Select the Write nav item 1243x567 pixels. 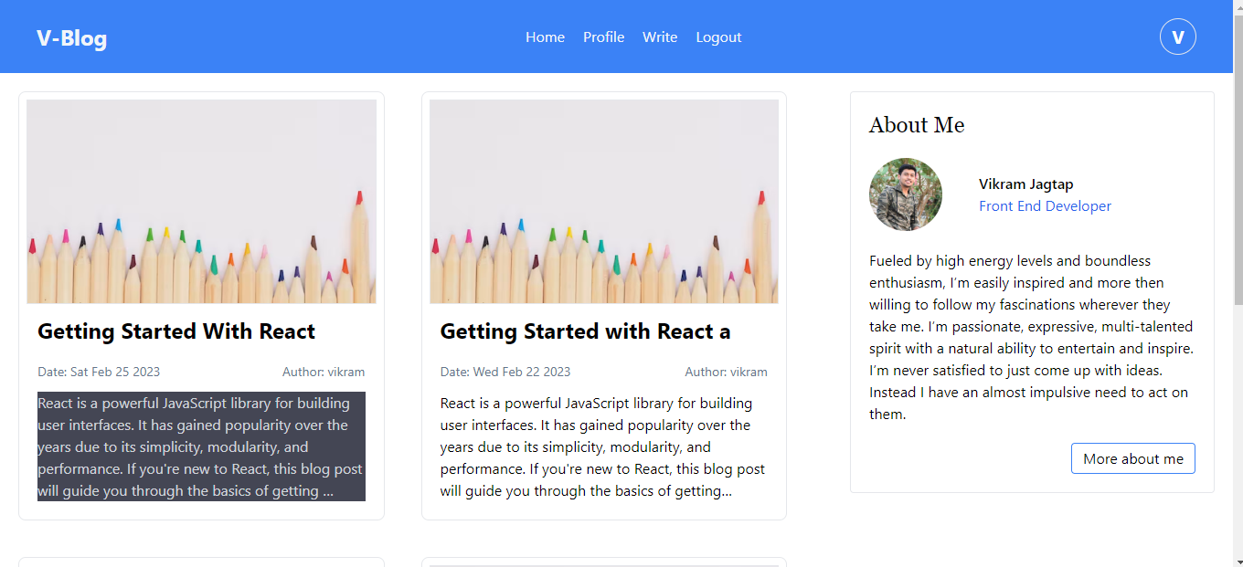[660, 37]
